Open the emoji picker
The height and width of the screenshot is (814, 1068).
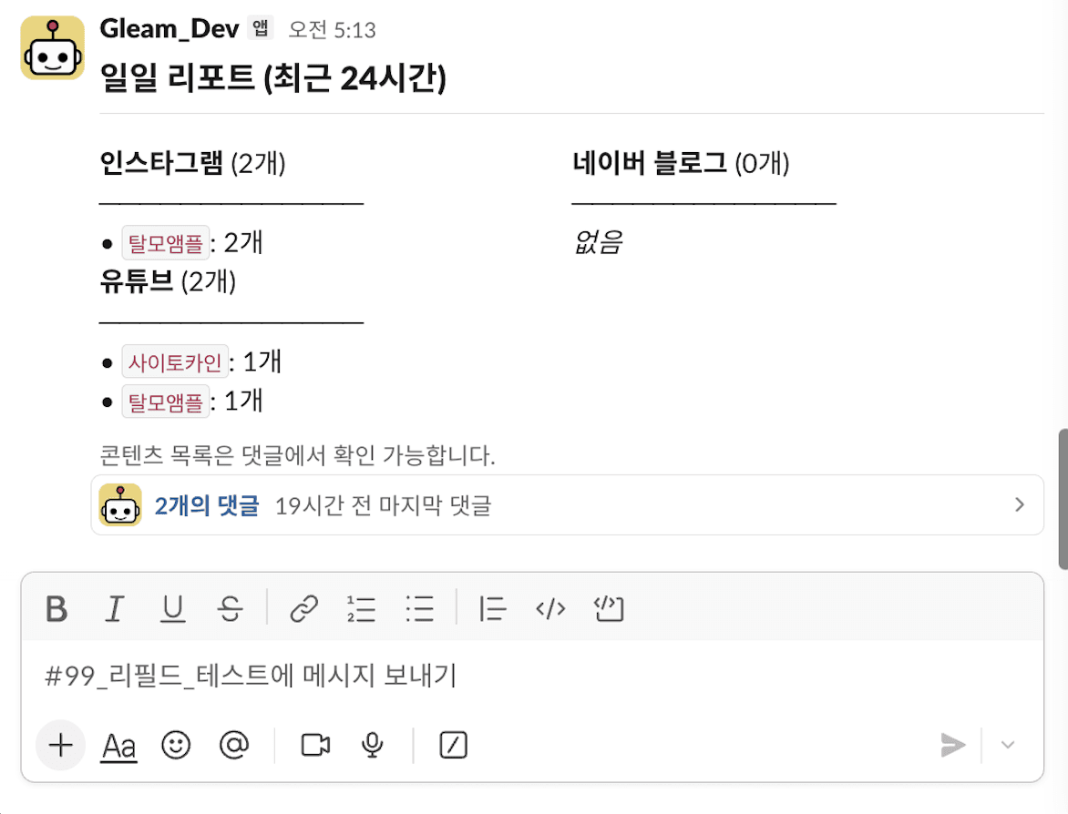click(x=176, y=745)
